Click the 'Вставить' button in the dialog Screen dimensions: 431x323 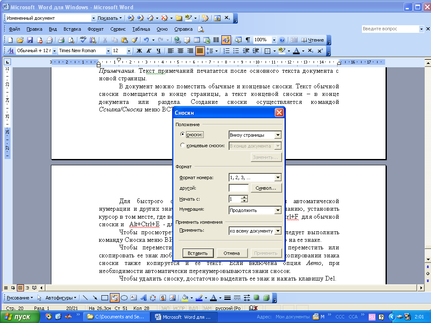coord(198,253)
